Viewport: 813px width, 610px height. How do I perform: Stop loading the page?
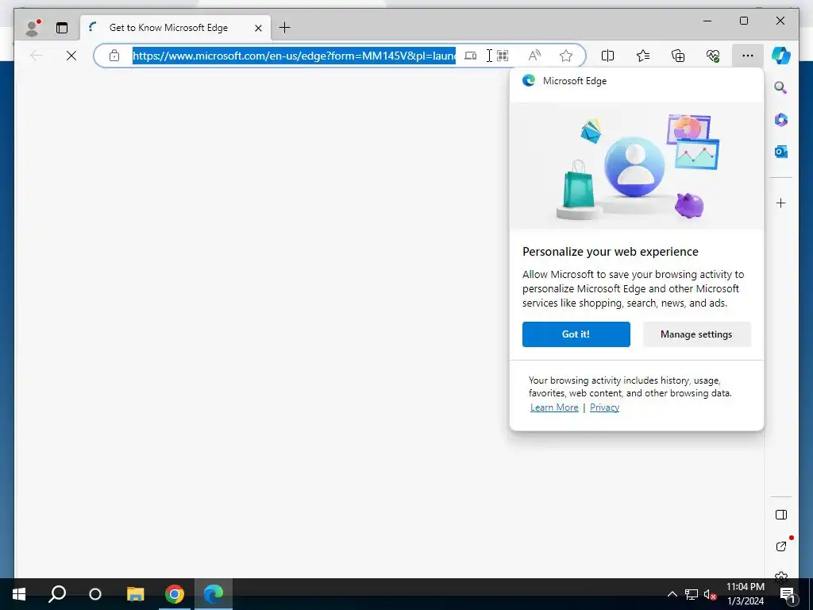click(x=71, y=56)
